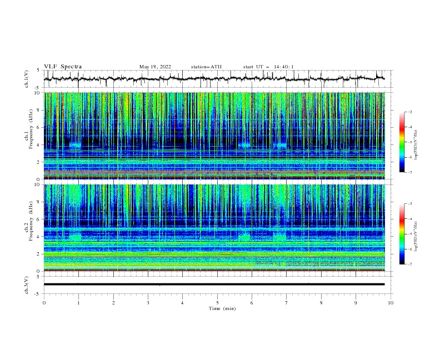Screen dimensions: 440x340
Task: Click the "Time (min)" x-axis label
Action: coord(222,308)
